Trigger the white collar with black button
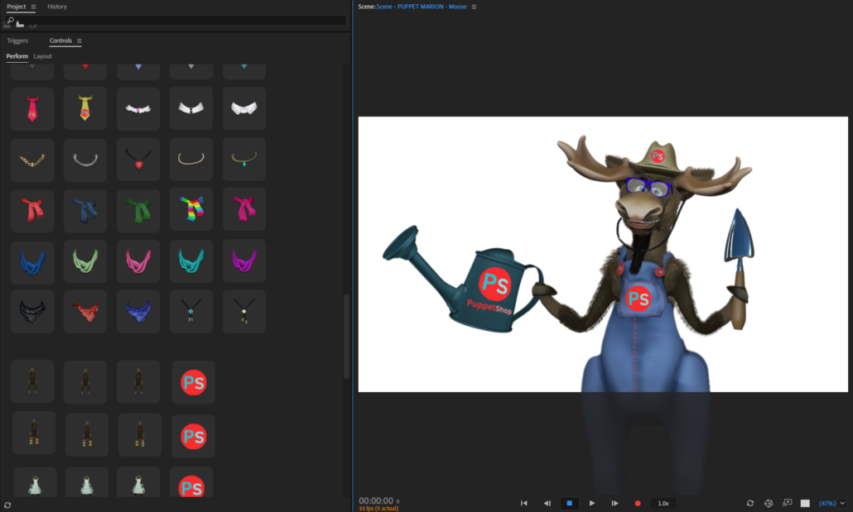The width and height of the screenshot is (853, 512). point(191,108)
